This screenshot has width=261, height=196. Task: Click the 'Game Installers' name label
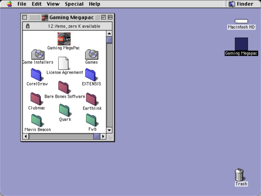tap(38, 62)
